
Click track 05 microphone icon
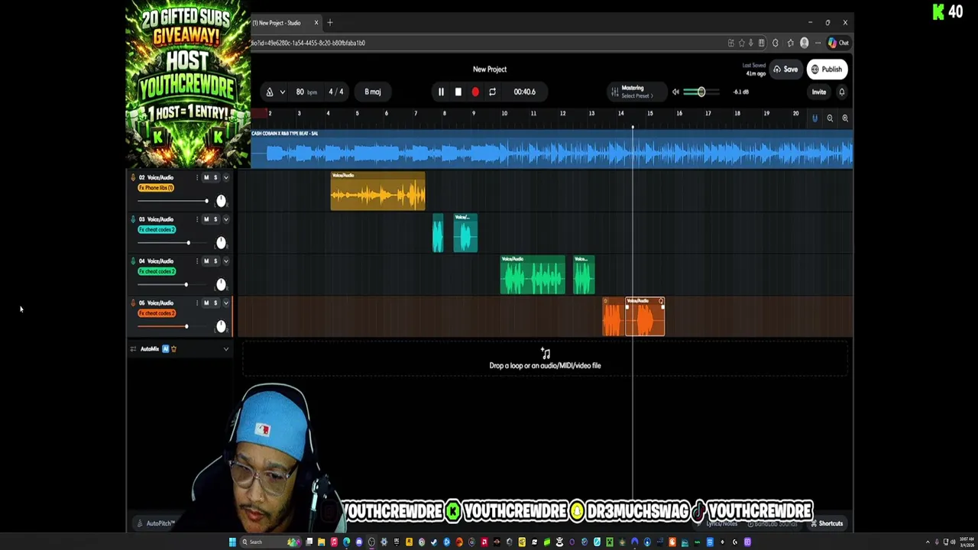(133, 303)
